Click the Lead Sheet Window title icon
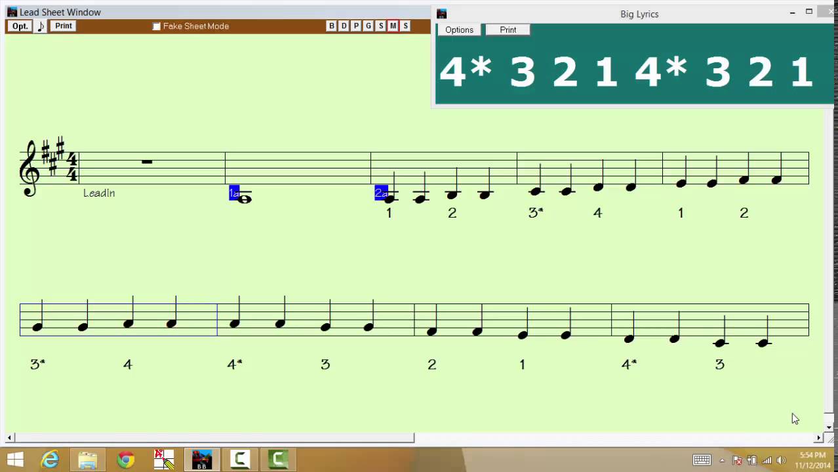The width and height of the screenshot is (838, 472). tap(12, 12)
